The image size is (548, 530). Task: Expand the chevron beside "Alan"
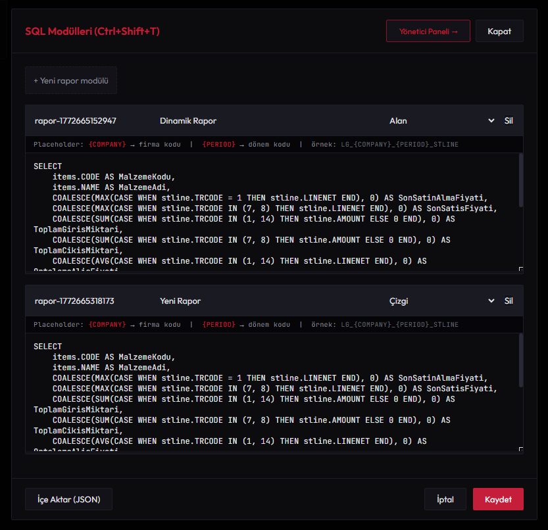491,121
